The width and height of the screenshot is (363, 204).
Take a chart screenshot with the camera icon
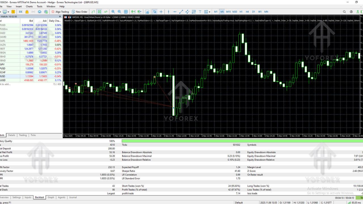(147, 12)
